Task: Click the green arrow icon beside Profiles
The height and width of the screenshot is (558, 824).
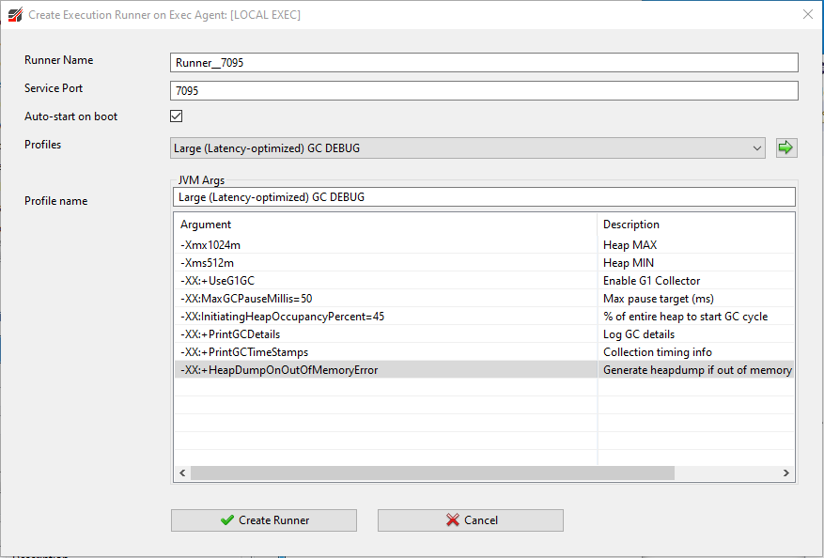Action: [785, 147]
